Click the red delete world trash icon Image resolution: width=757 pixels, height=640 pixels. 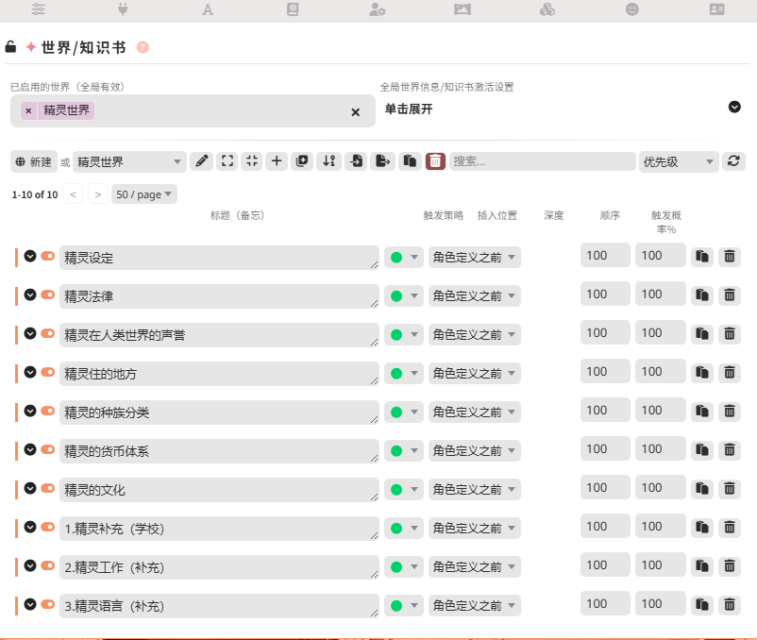pos(435,161)
